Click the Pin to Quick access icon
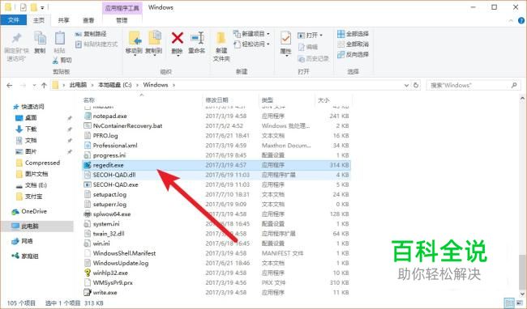The height and width of the screenshot is (309, 527). [x=16, y=38]
